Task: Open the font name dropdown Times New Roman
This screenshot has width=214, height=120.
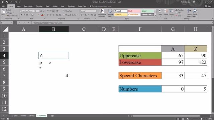Action: point(33,11)
